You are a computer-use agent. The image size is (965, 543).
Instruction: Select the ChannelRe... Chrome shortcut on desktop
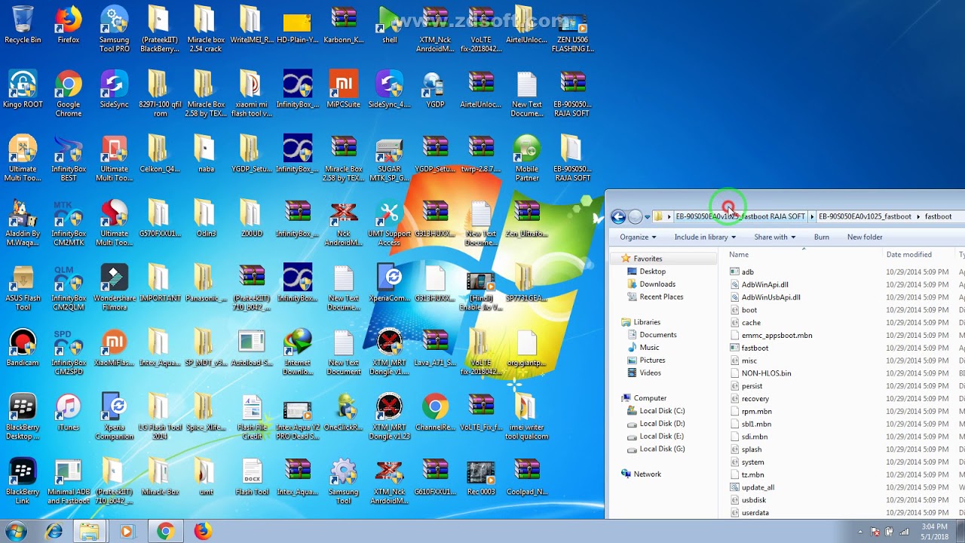tap(435, 413)
